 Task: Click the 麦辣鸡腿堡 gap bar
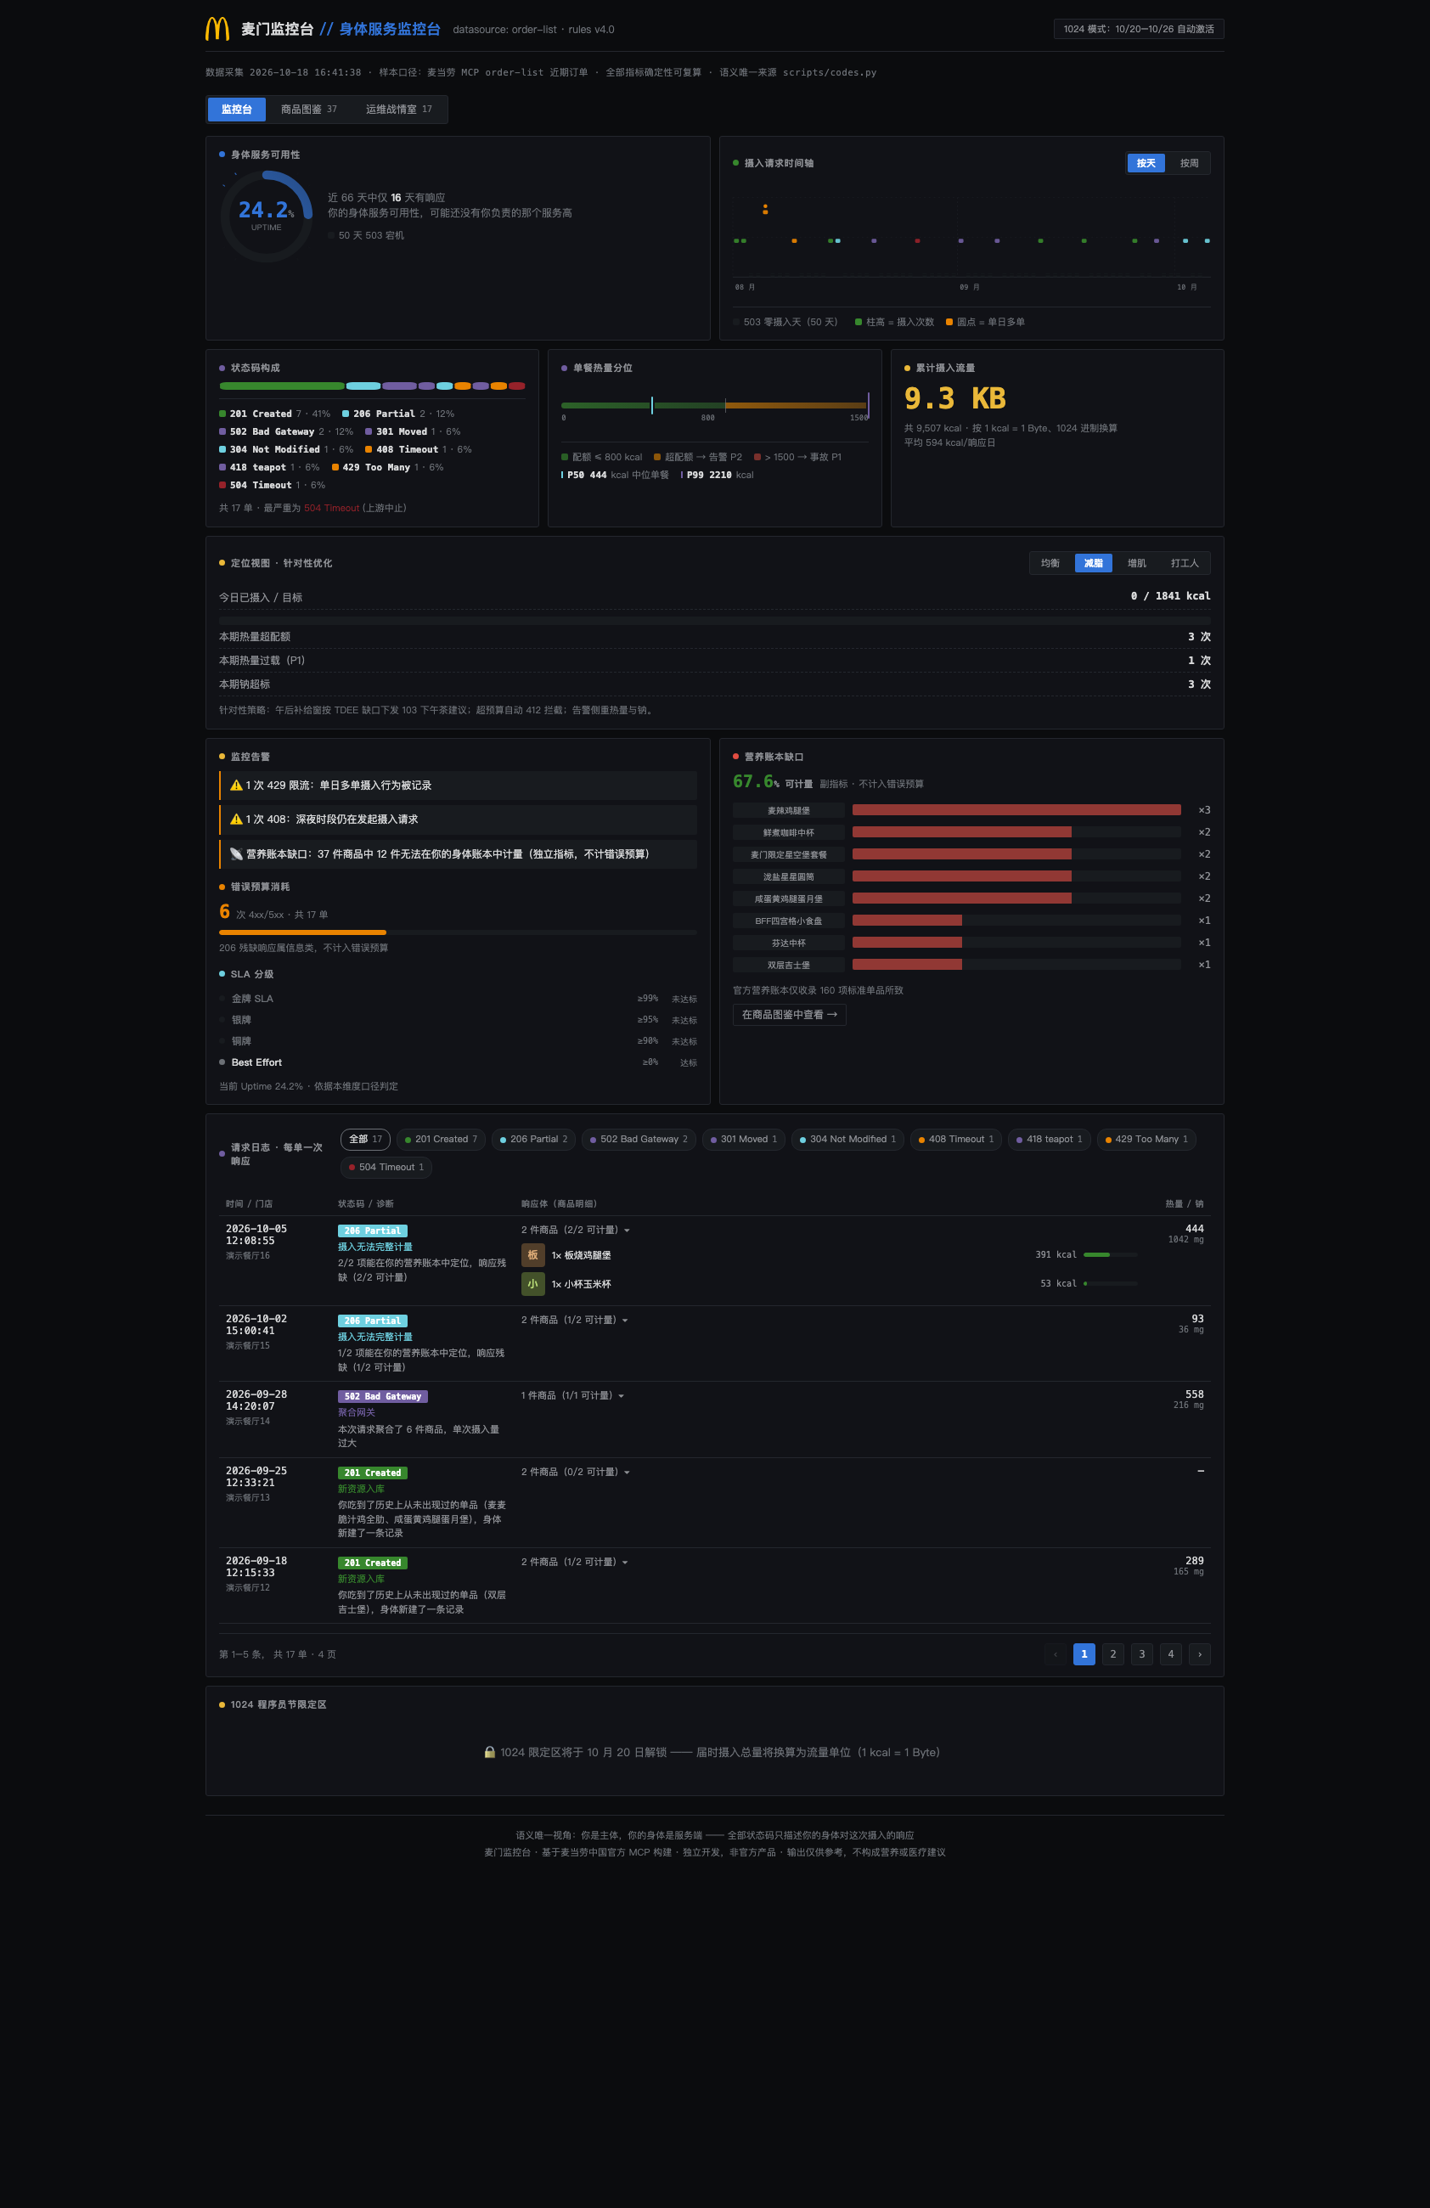(1016, 810)
